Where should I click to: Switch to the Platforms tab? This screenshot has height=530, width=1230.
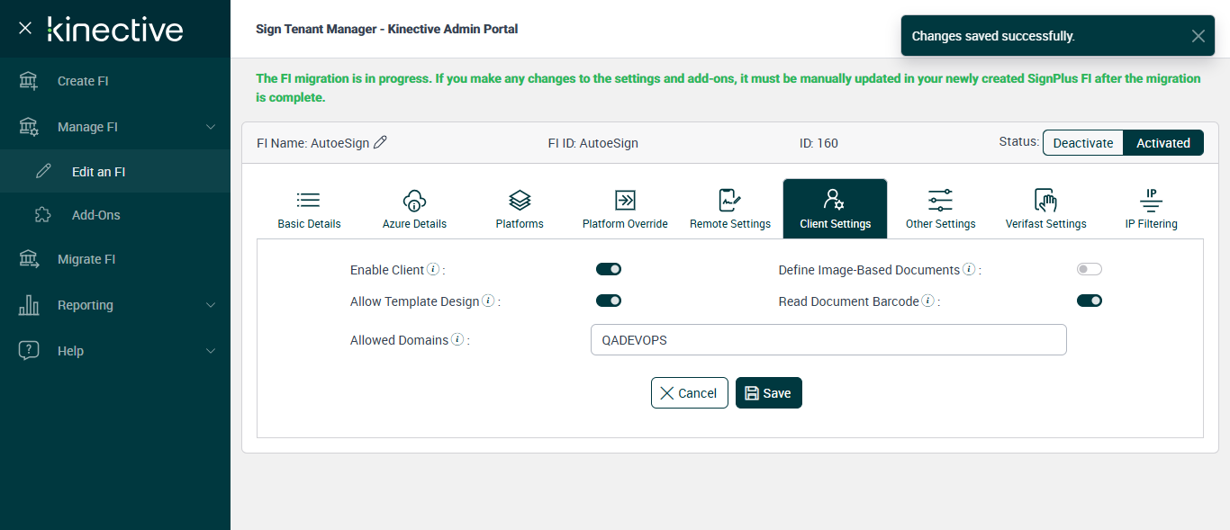520,209
